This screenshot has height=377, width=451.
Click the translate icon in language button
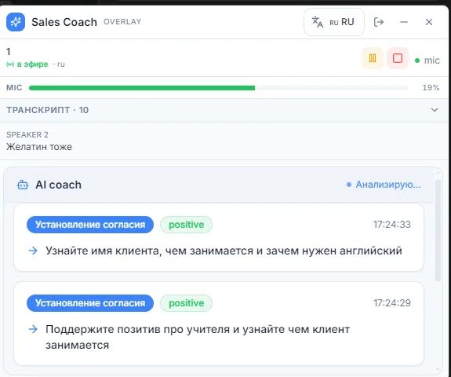pyautogui.click(x=318, y=22)
